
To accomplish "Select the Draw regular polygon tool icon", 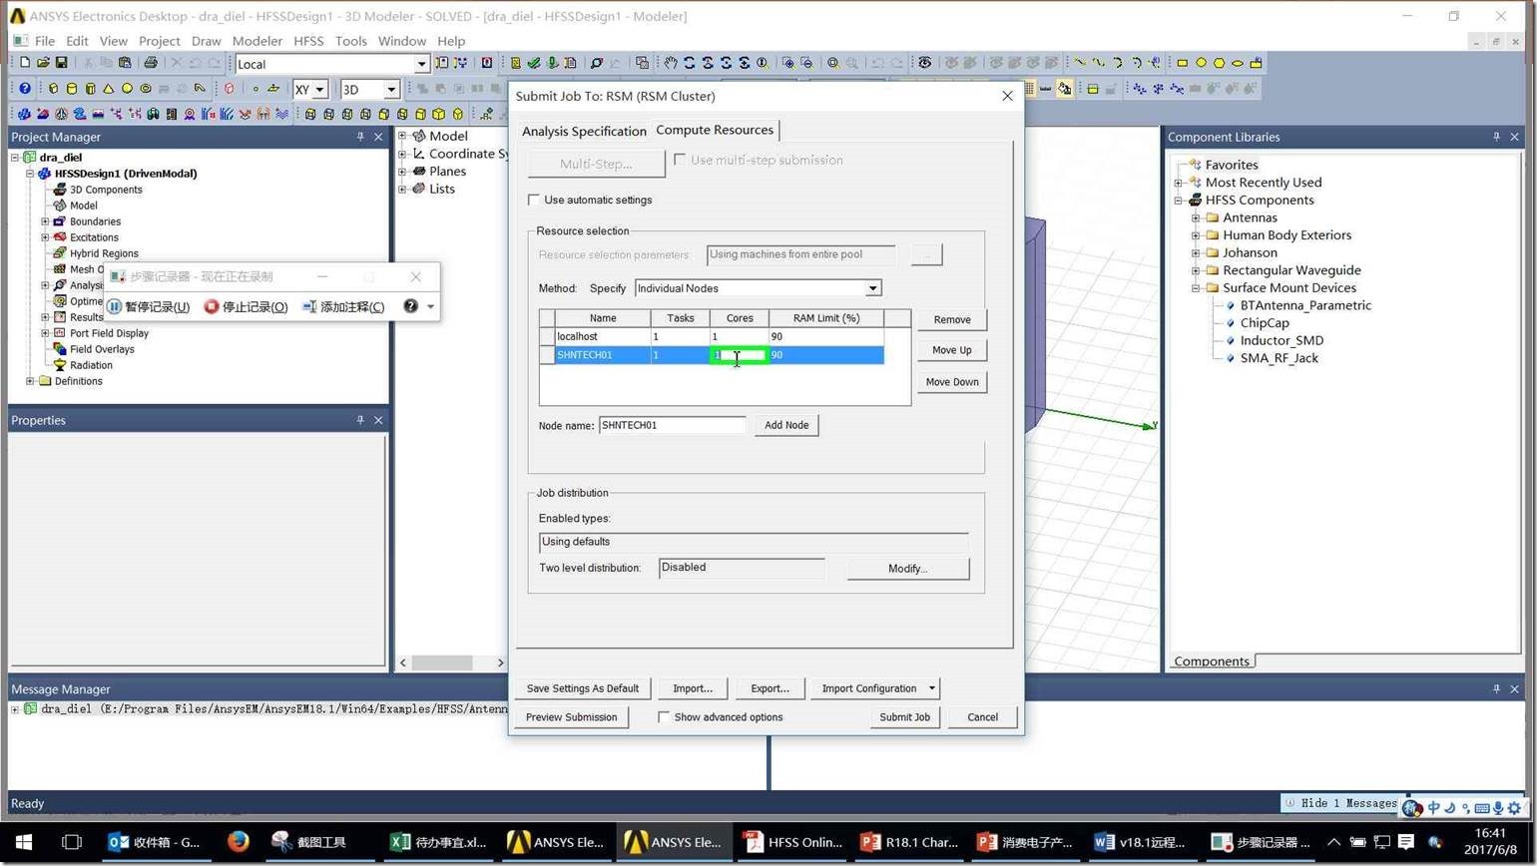I will coord(1220,63).
